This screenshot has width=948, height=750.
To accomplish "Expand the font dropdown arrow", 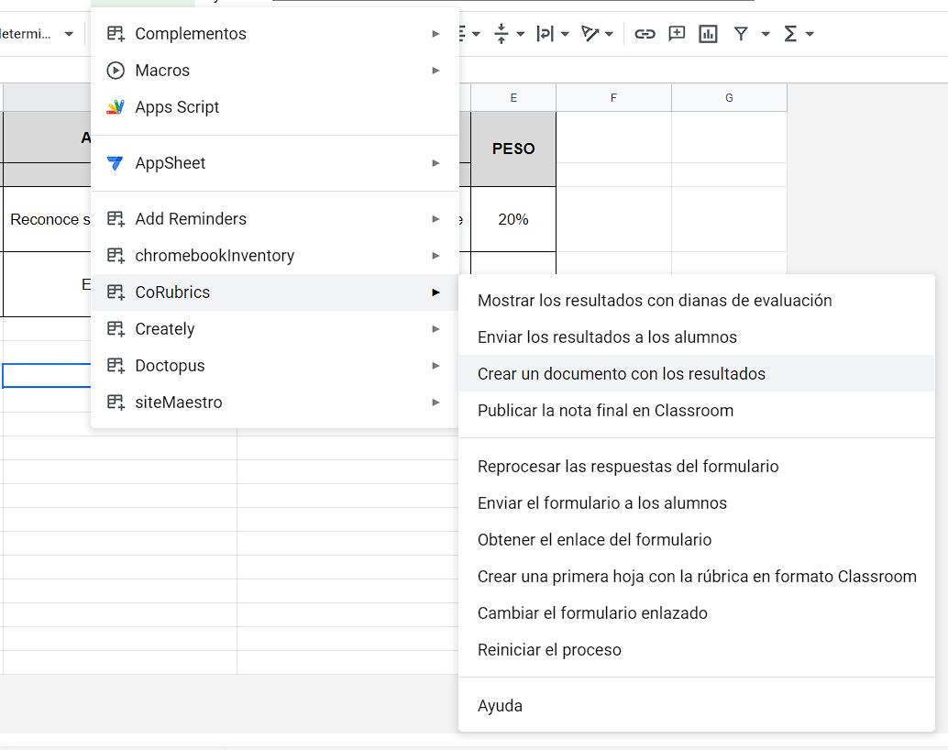I will 69,34.
